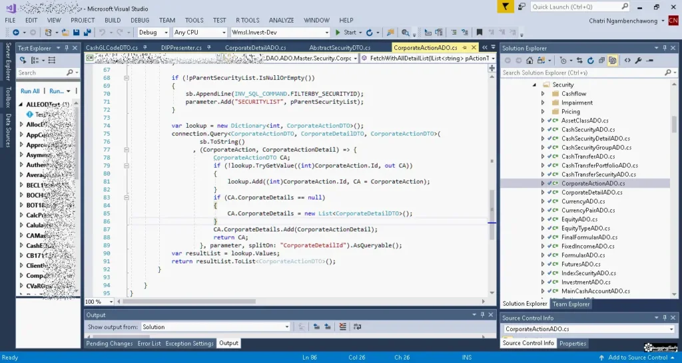The image size is (682, 363).
Task: Click the Run All link in Test Explorer
Action: pos(30,91)
